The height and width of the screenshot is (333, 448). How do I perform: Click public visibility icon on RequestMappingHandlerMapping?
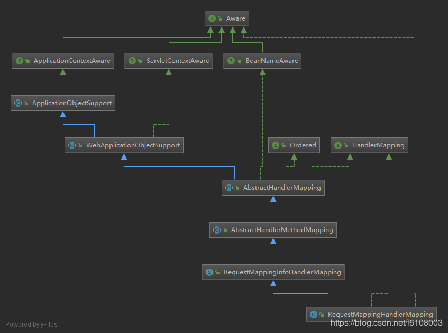point(322,314)
